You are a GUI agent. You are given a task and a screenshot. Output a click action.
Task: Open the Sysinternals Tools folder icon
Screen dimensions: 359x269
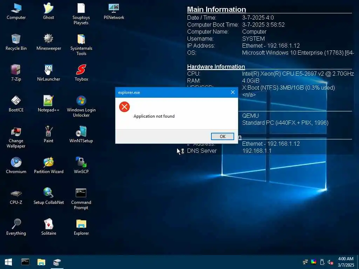click(x=81, y=44)
